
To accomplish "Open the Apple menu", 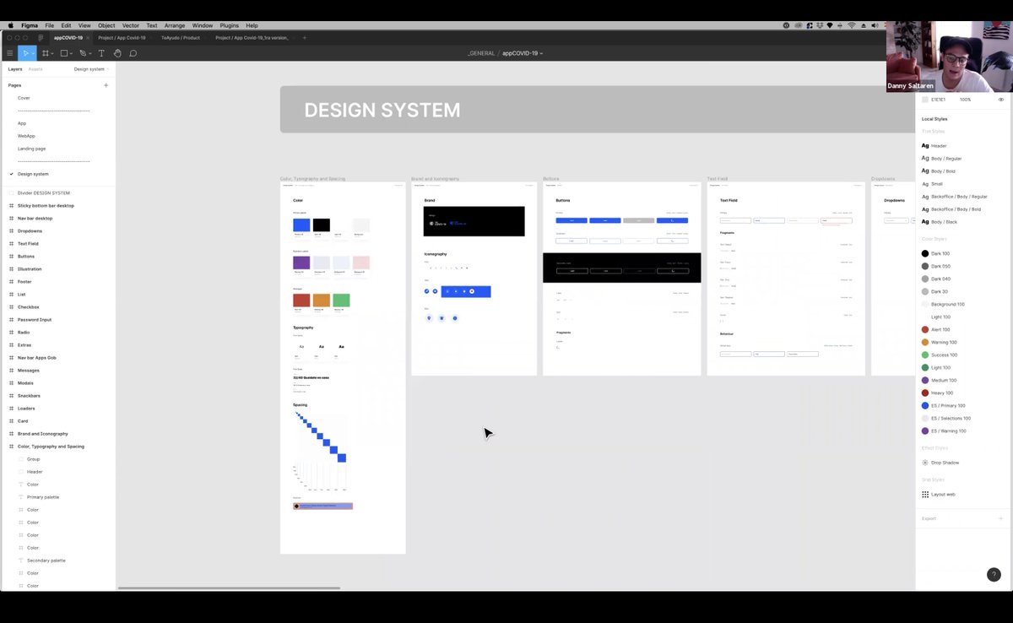I will pos(11,25).
